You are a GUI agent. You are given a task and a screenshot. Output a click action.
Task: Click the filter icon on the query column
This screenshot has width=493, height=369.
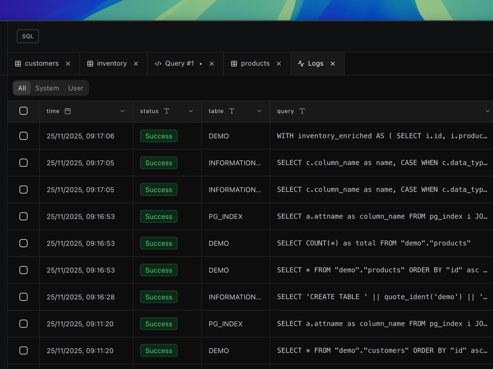point(302,111)
